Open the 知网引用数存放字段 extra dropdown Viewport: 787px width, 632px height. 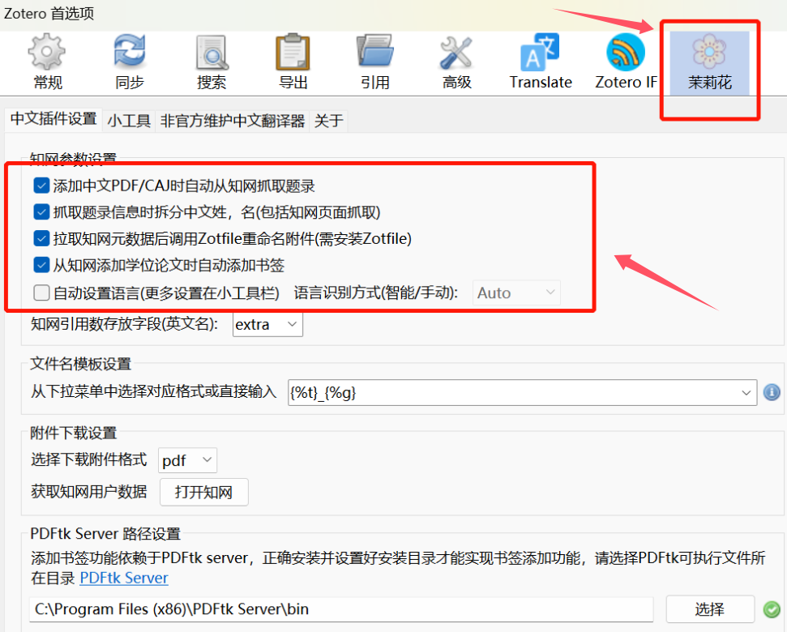[x=267, y=325]
